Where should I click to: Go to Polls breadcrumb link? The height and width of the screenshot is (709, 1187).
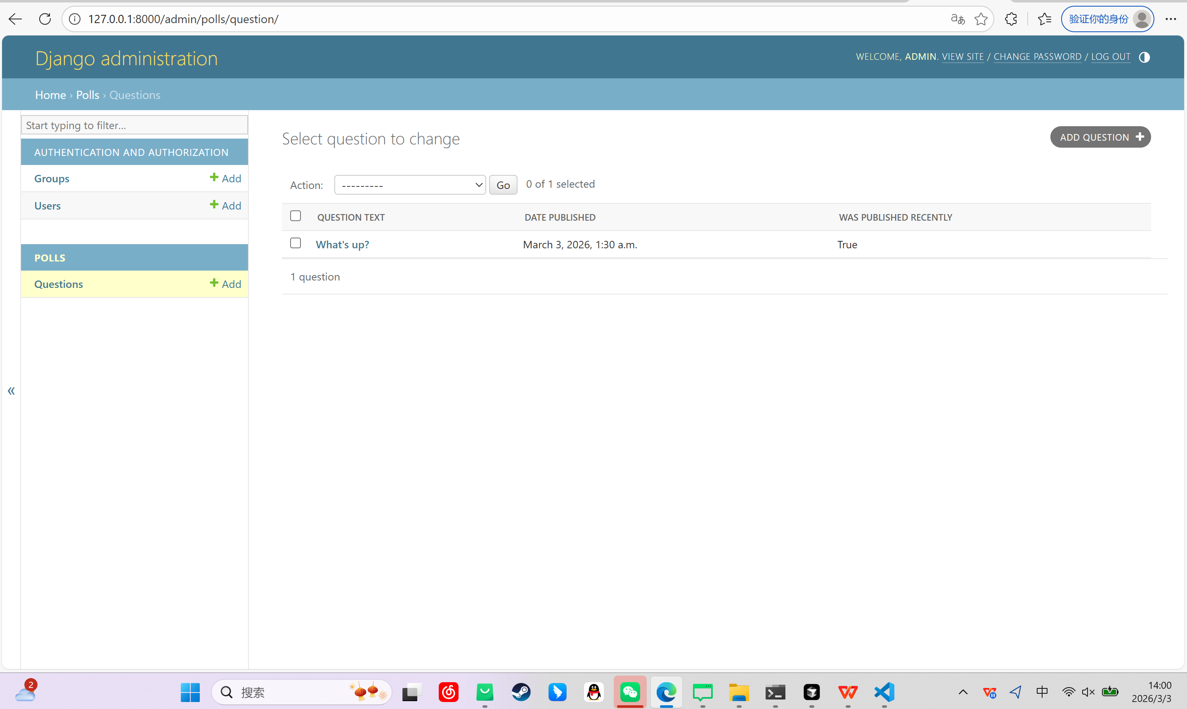(x=87, y=94)
